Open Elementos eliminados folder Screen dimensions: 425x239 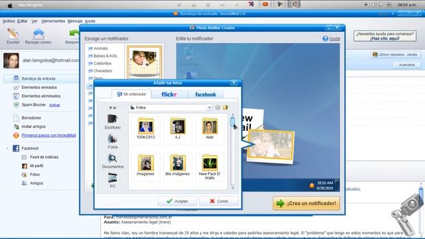point(41,96)
